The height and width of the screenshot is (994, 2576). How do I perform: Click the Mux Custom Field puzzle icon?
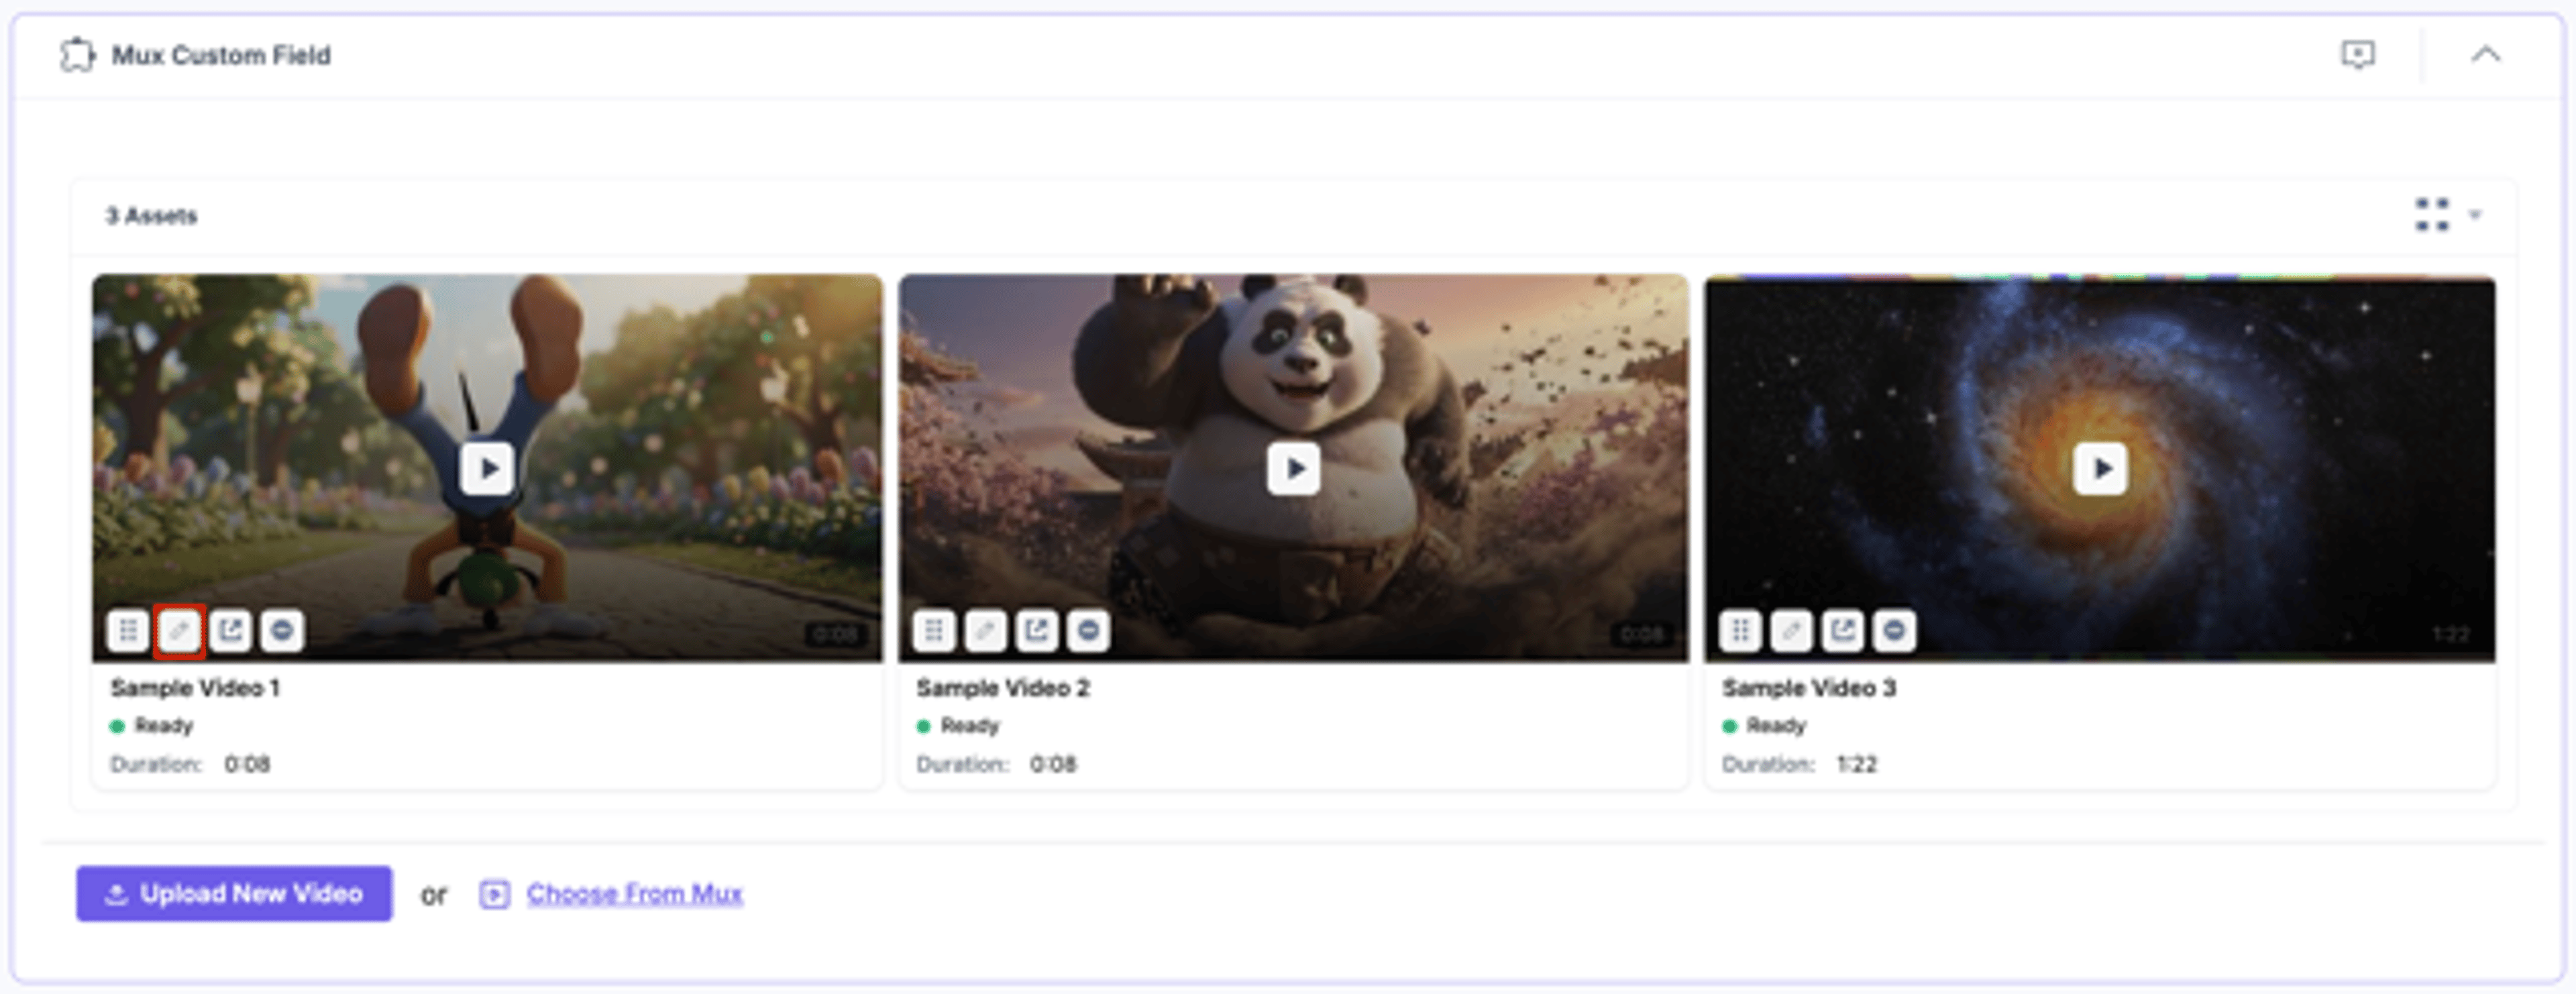pos(78,55)
